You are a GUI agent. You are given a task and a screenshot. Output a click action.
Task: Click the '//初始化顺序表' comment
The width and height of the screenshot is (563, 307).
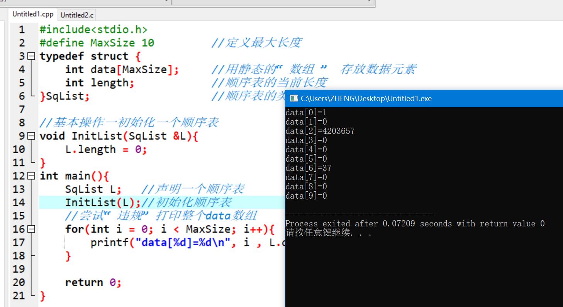pyautogui.click(x=187, y=203)
